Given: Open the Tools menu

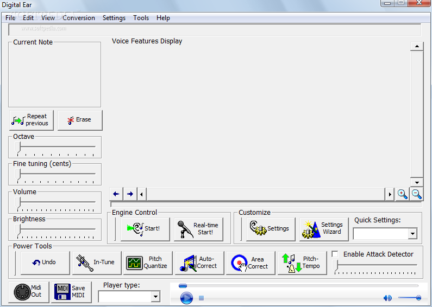Looking at the screenshot, I should [141, 18].
